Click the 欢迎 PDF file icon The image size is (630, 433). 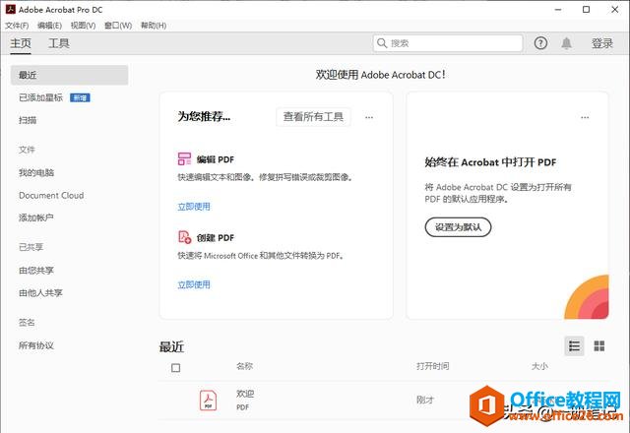pyautogui.click(x=208, y=401)
